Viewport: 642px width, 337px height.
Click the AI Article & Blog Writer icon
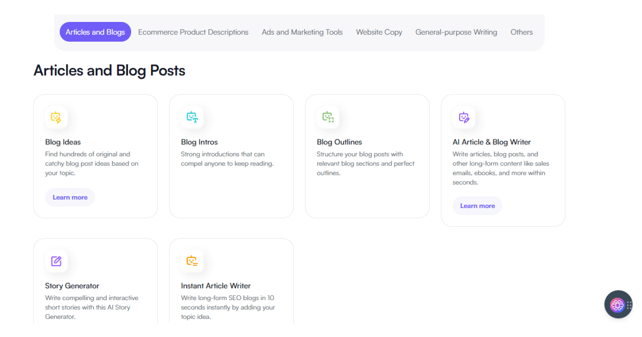coord(464,117)
